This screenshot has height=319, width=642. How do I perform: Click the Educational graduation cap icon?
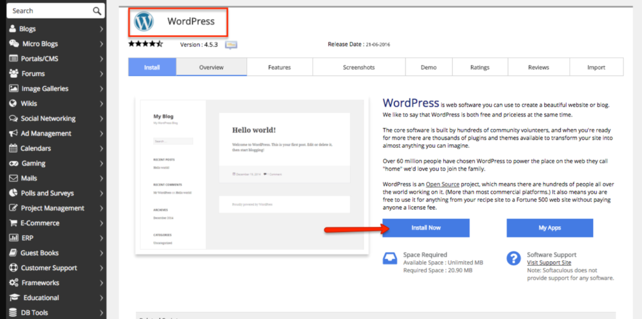tap(14, 298)
